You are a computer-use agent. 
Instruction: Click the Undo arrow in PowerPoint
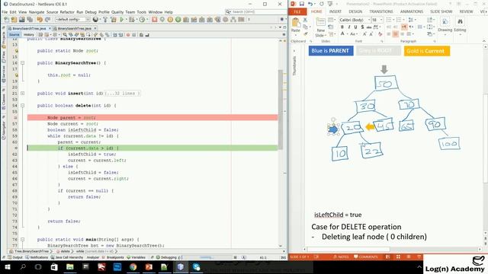310,4
